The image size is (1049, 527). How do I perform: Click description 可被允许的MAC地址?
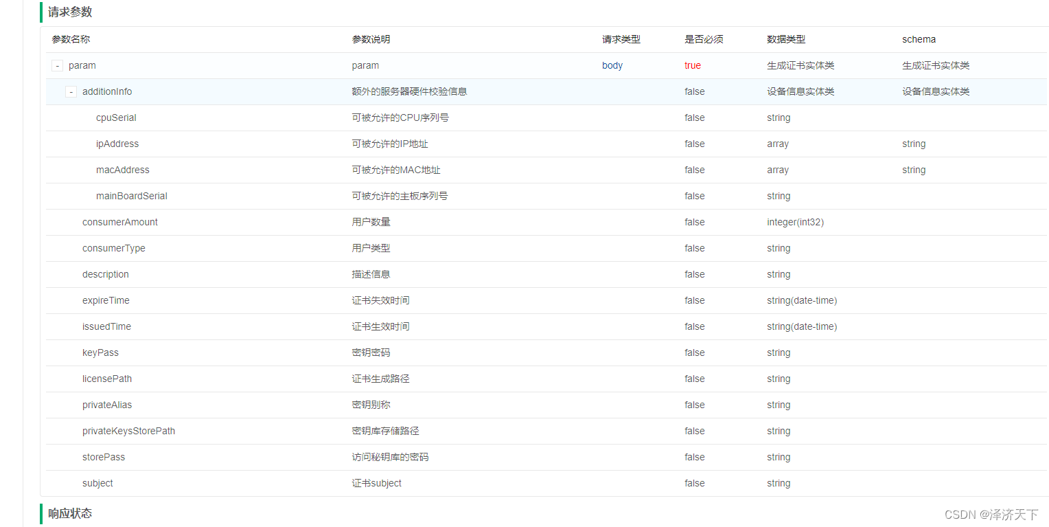pyautogui.click(x=396, y=170)
